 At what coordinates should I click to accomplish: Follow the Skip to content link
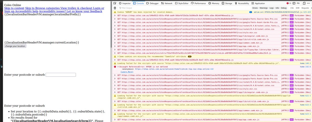tap(14, 8)
